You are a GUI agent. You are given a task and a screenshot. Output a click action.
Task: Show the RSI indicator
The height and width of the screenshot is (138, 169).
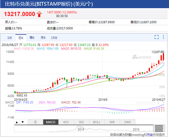tap(81, 122)
